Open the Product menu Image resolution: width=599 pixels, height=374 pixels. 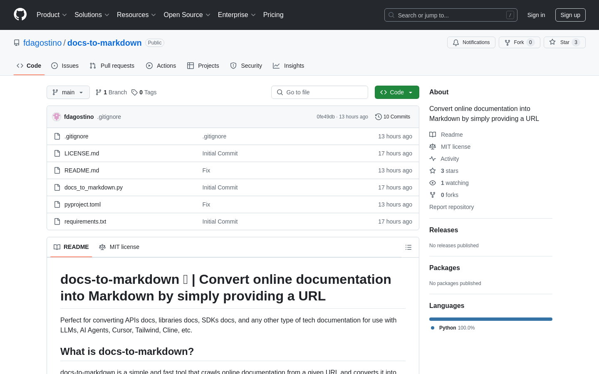pyautogui.click(x=52, y=15)
